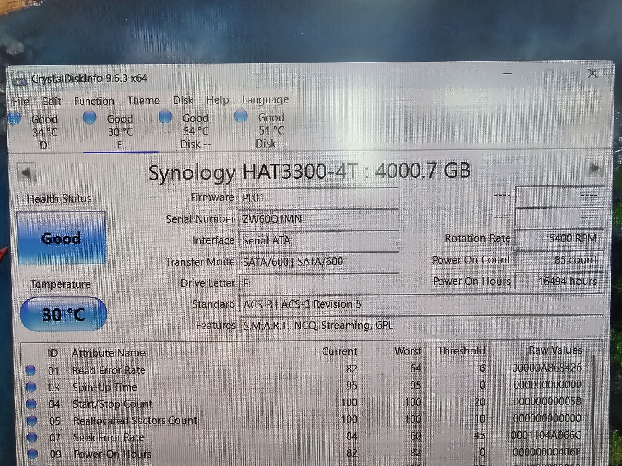The height and width of the screenshot is (466, 622).
Task: Click the Power On Hours 16494 hours value
Action: coord(559,281)
